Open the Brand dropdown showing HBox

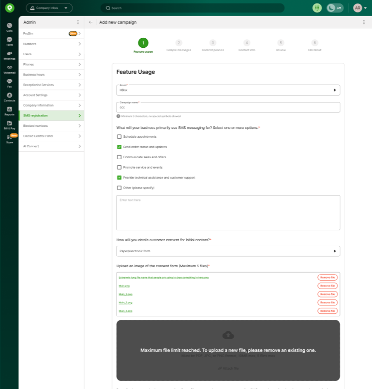pos(228,90)
